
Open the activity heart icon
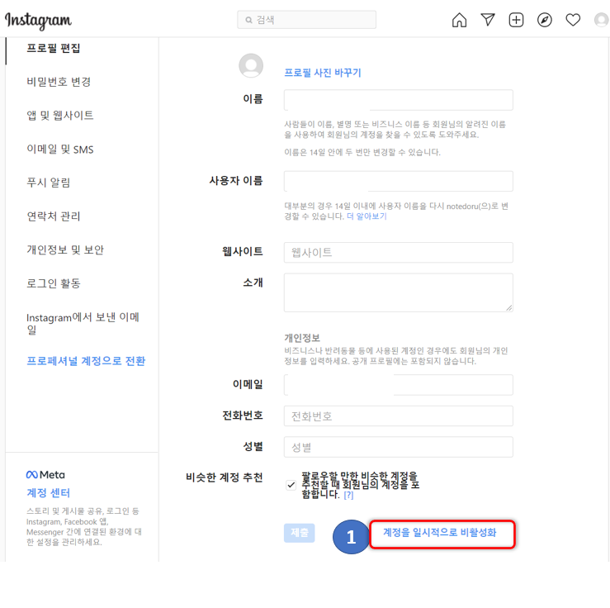[573, 20]
